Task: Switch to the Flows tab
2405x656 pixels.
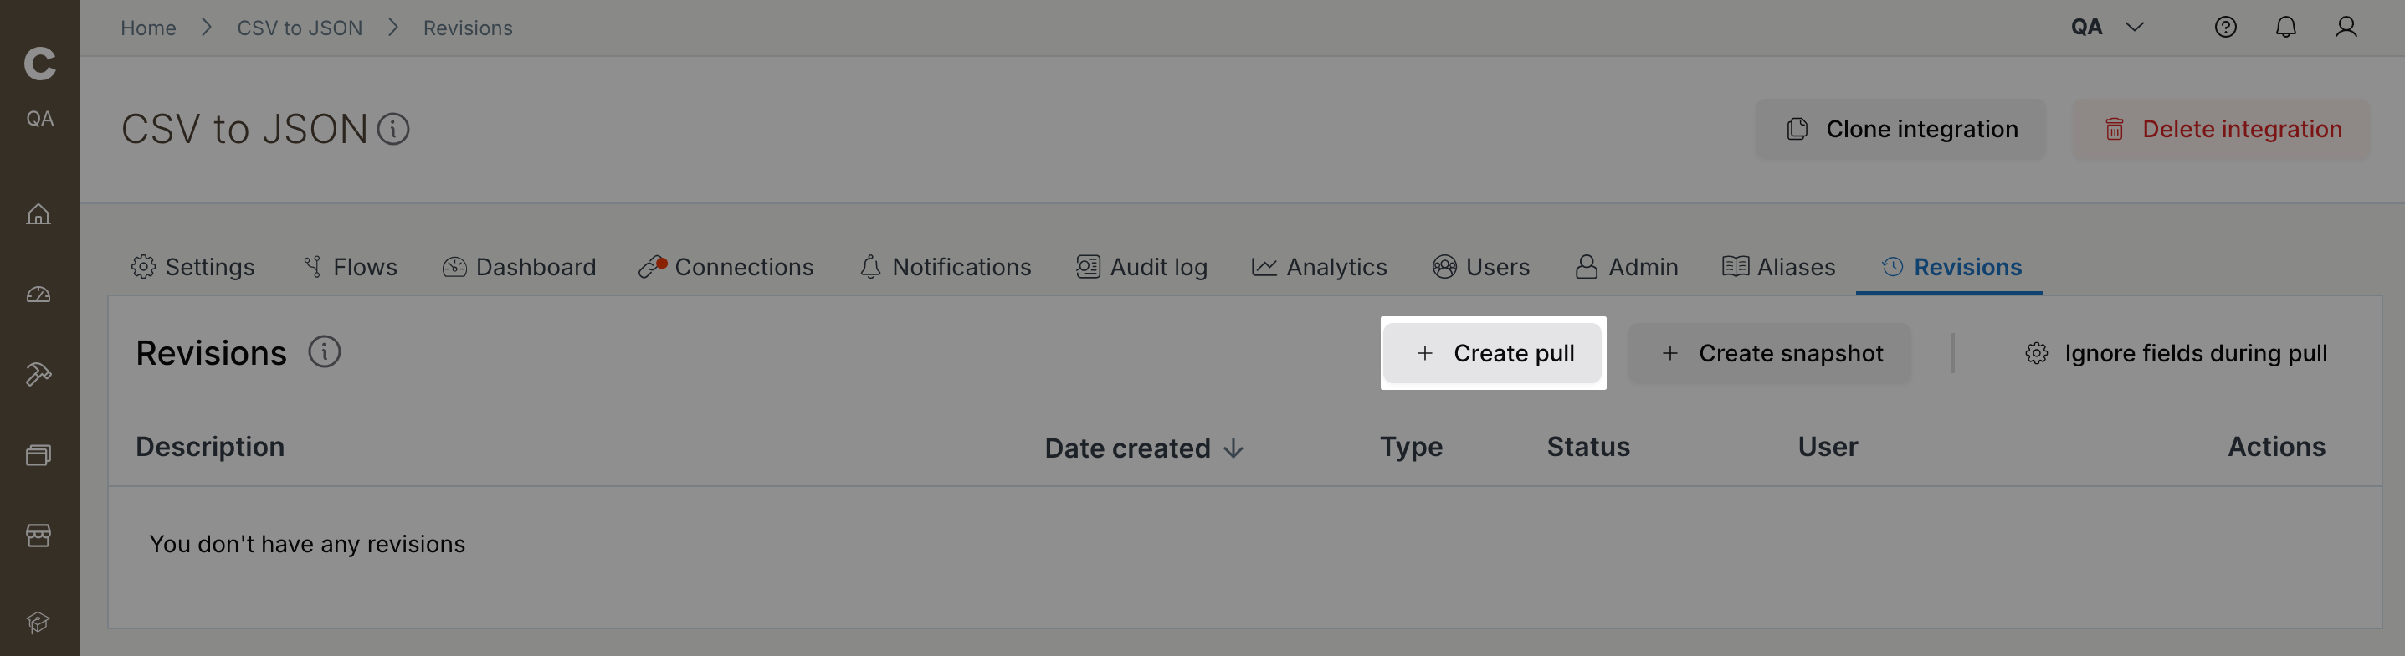Action: coord(350,267)
